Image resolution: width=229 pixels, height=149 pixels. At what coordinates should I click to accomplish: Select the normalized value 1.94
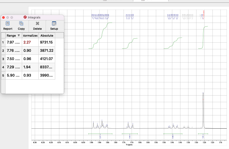(x=30, y=67)
